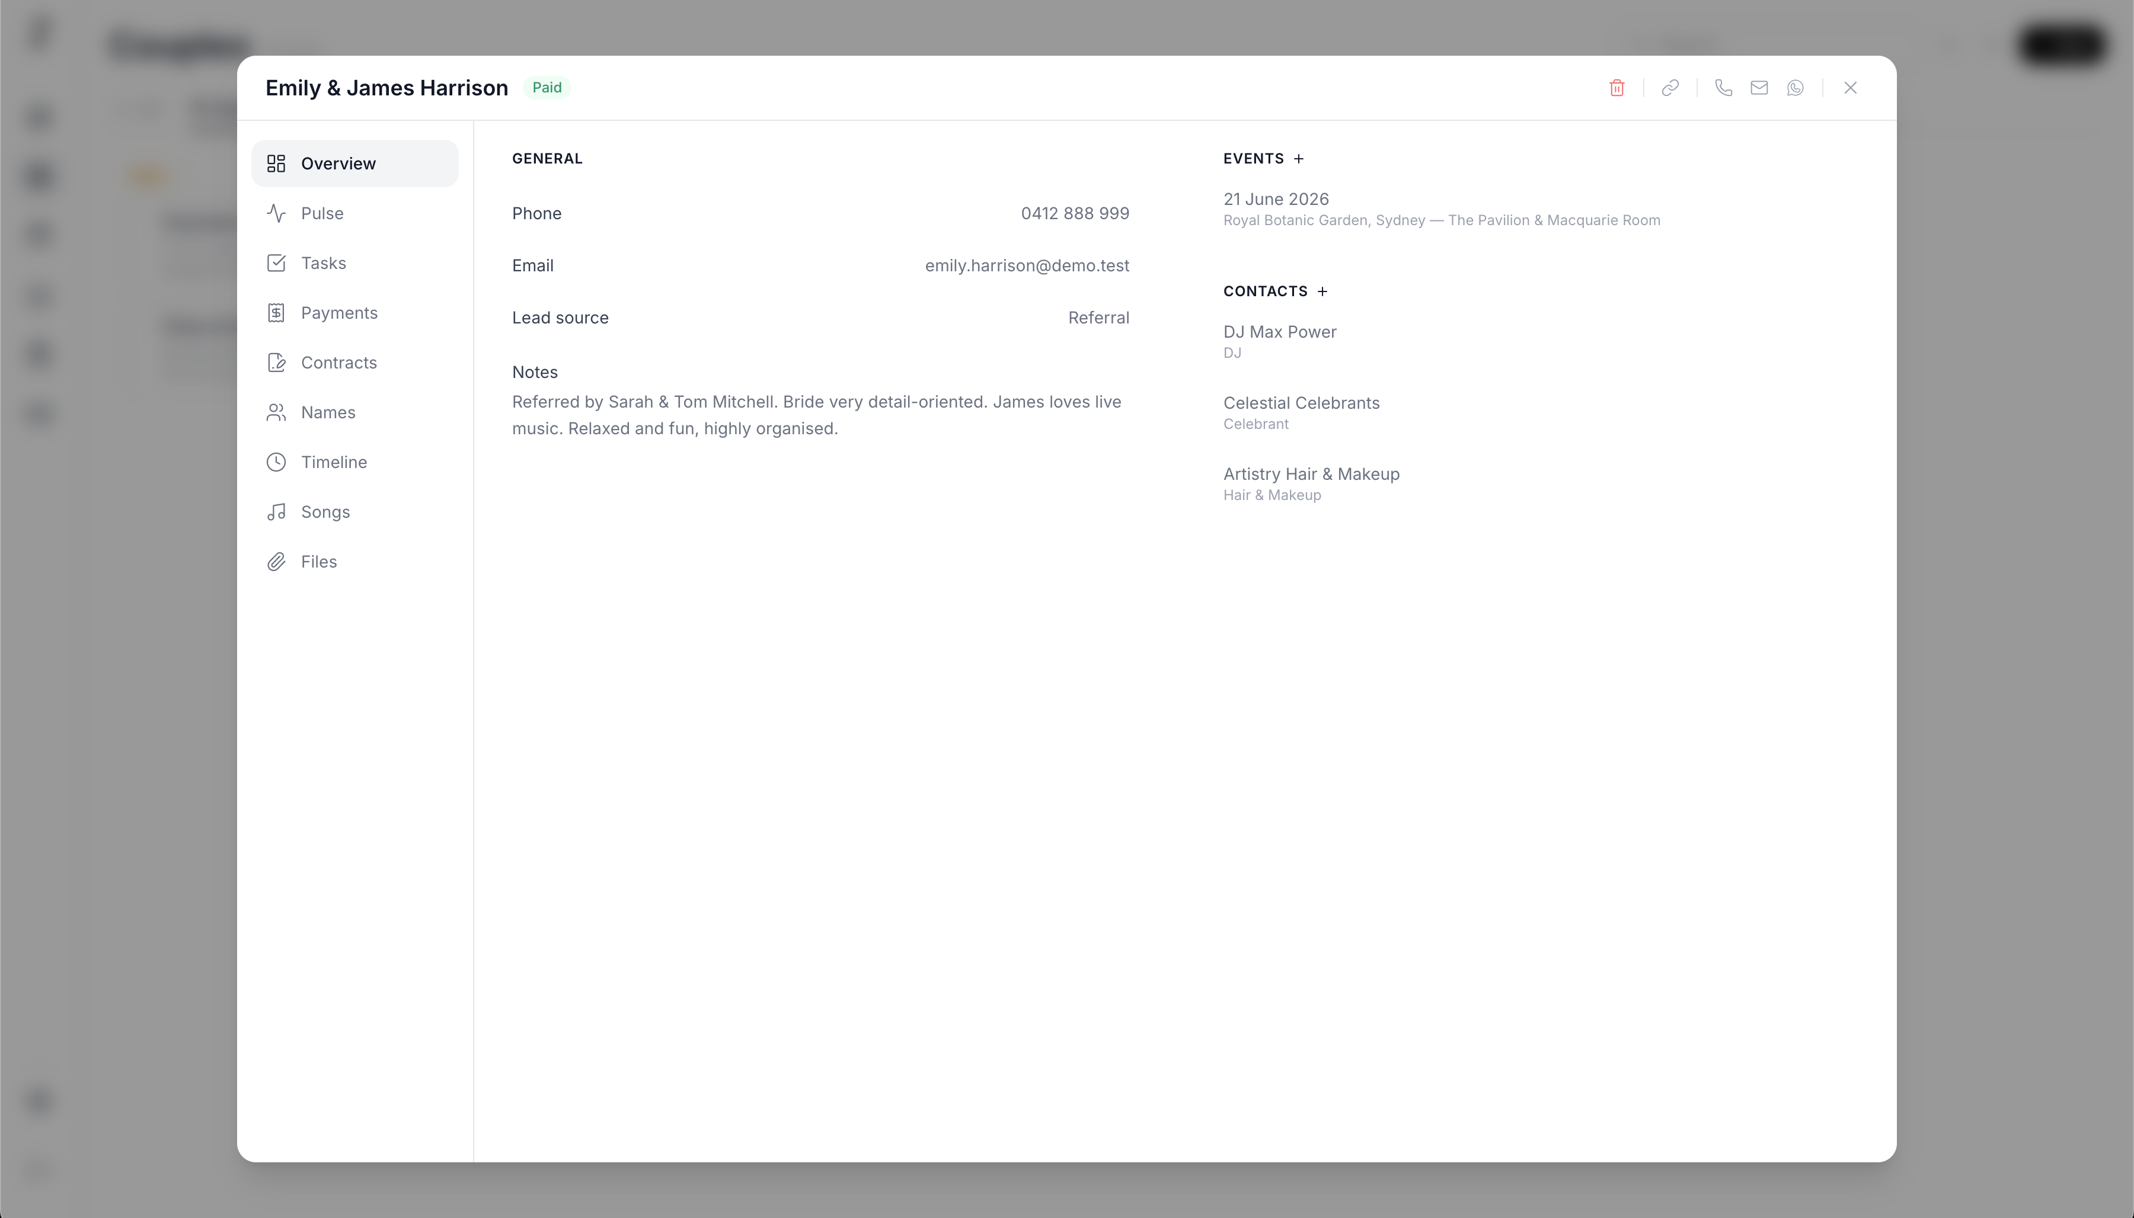The height and width of the screenshot is (1218, 2134).
Task: Click the Pulse activity icon
Action: (x=276, y=213)
